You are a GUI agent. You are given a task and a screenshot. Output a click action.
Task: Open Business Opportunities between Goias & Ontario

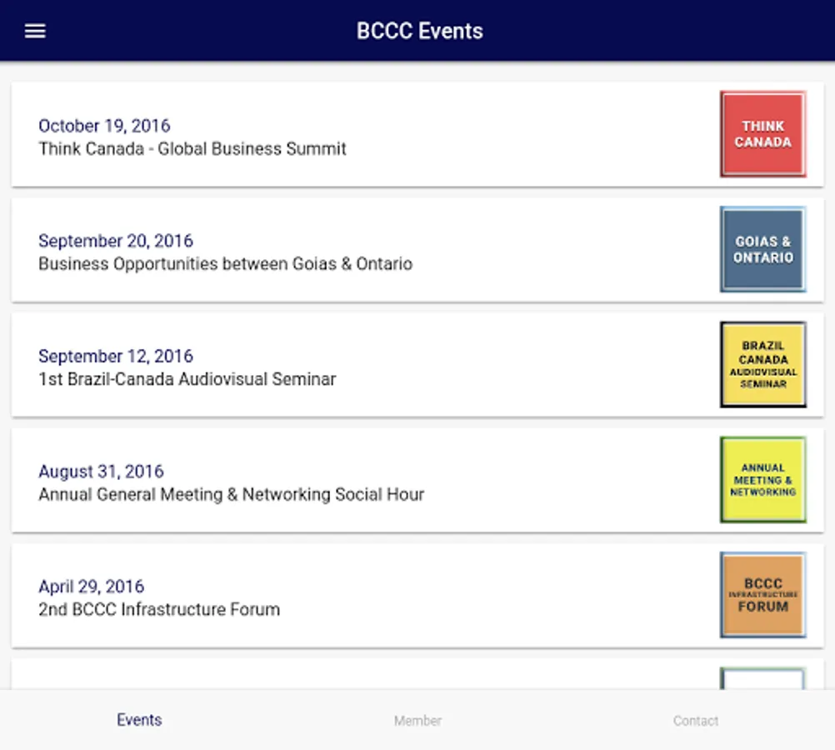point(225,264)
